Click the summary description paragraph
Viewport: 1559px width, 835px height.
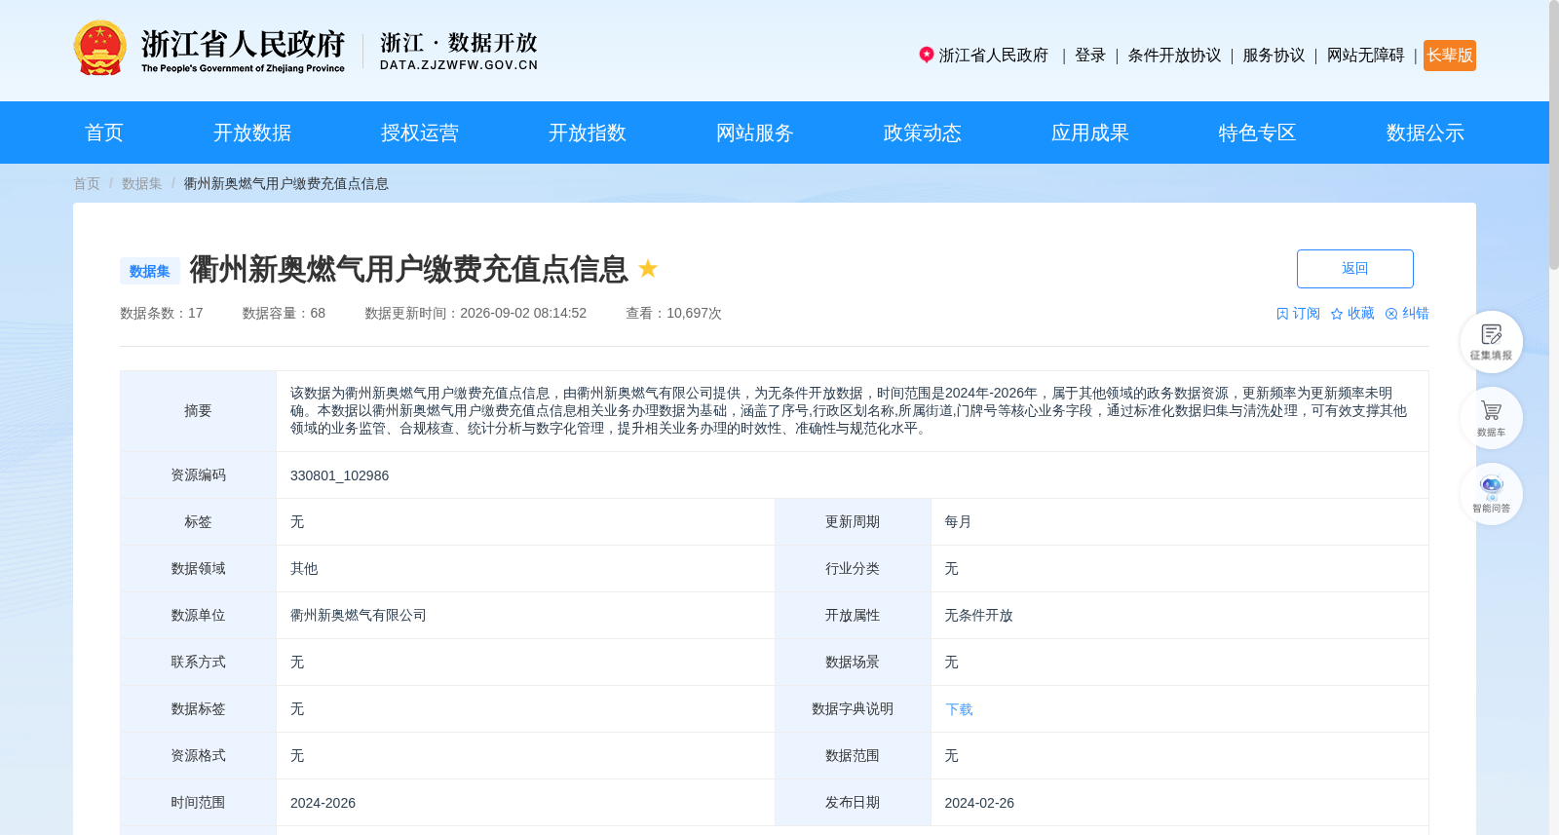tap(849, 411)
